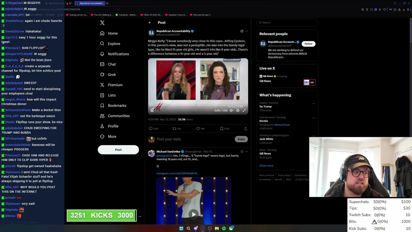
Task: Expand the More menu in sidebar
Action: pos(108,136)
